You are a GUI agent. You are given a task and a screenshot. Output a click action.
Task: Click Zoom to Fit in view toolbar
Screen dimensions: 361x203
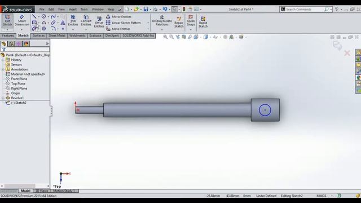165,37
